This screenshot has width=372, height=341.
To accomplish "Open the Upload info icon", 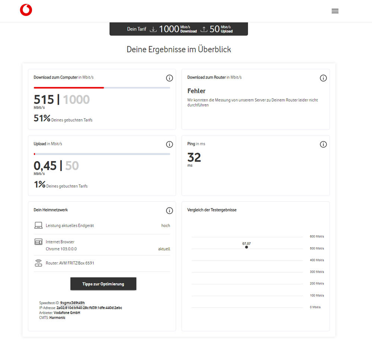I will pyautogui.click(x=169, y=144).
